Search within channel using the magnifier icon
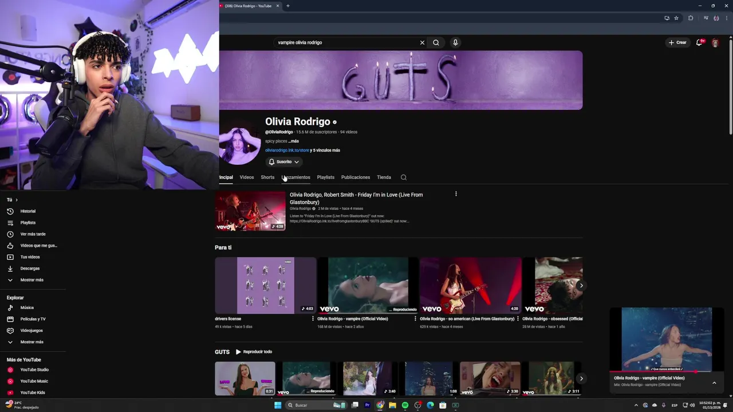The image size is (733, 412). 404,177
